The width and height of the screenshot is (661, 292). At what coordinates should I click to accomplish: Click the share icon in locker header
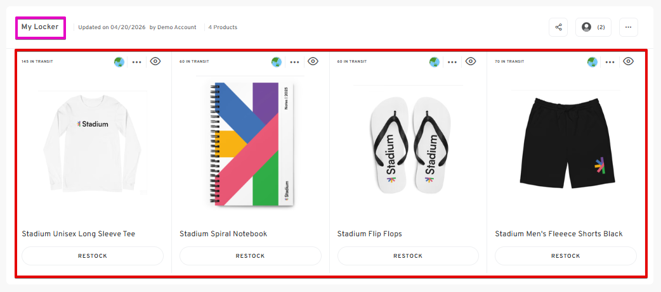click(x=558, y=27)
